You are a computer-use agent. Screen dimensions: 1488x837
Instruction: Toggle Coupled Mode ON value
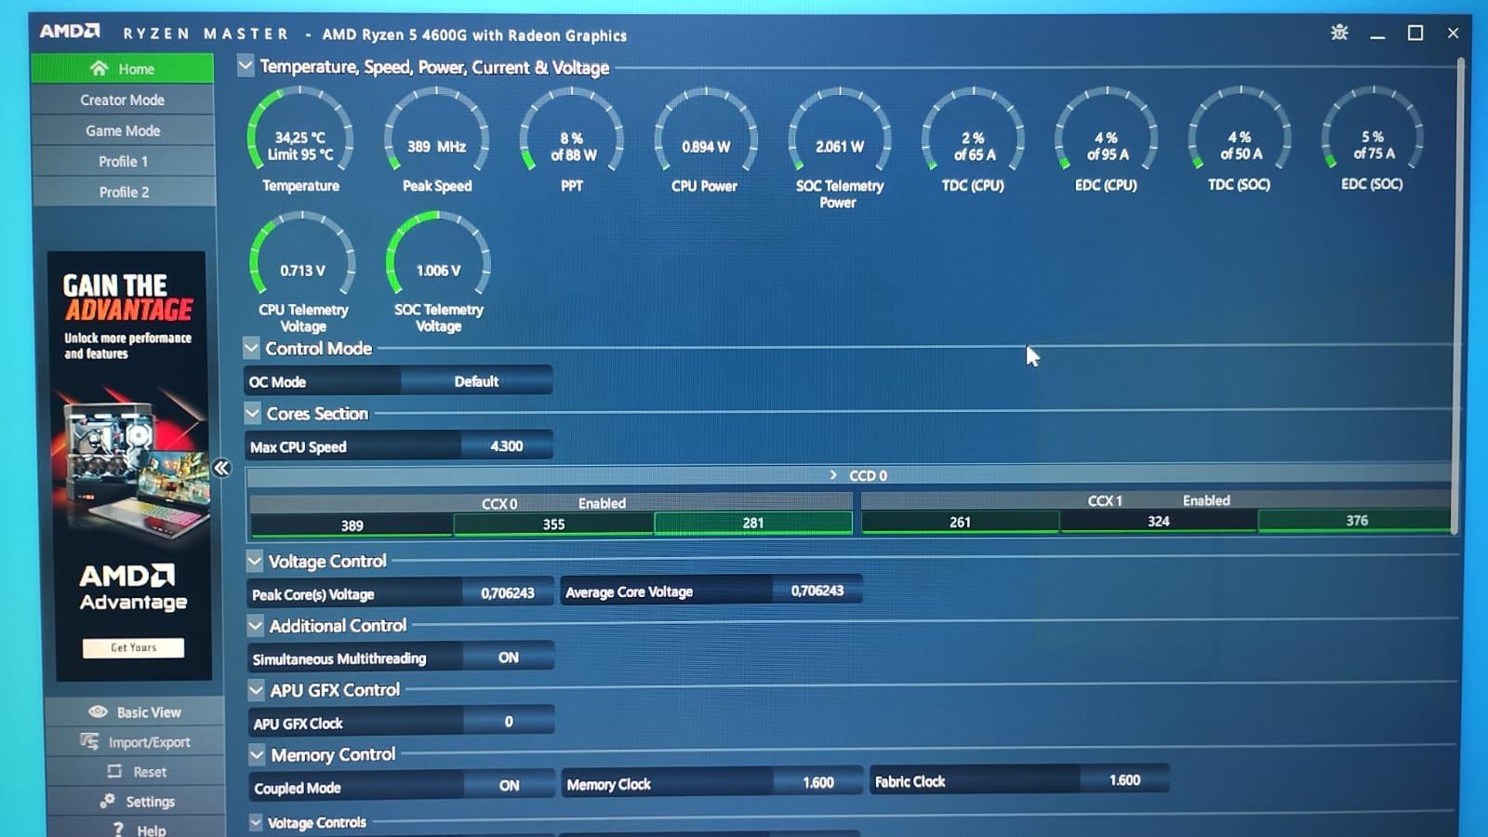[x=509, y=786]
